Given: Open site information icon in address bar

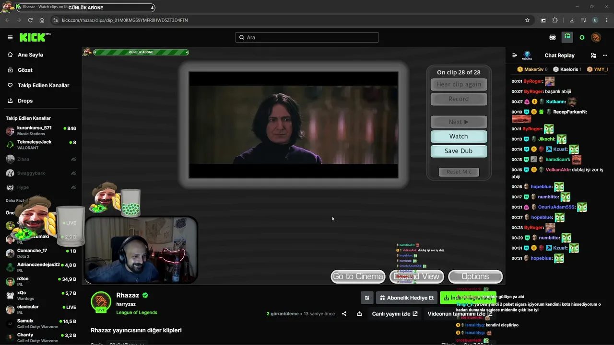Looking at the screenshot, I should pyautogui.click(x=56, y=20).
